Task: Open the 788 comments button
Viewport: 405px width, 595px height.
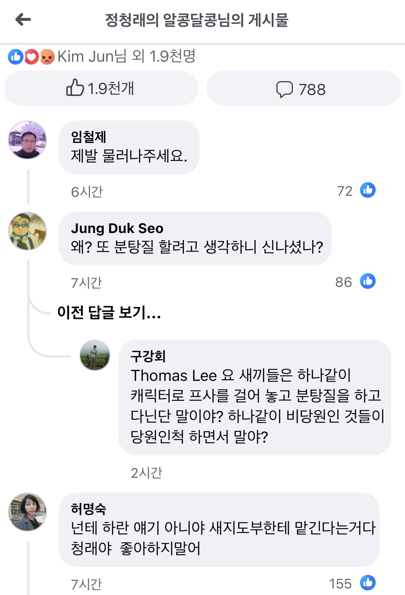Action: tap(304, 88)
